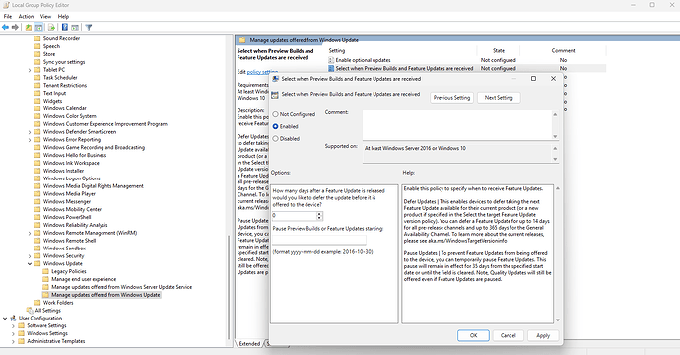Open the policy setting link
Viewport: 680px width, 355px height.
click(262, 72)
